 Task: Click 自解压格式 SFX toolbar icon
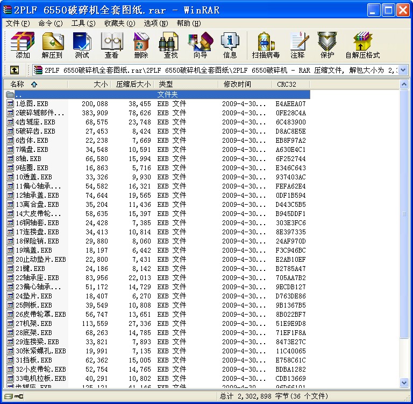coord(362,45)
